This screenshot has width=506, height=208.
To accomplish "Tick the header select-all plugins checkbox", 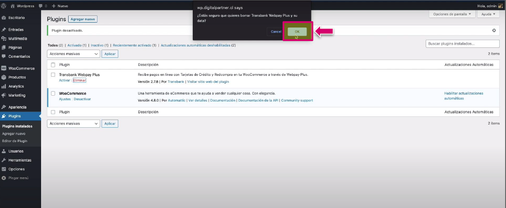I will (53, 65).
